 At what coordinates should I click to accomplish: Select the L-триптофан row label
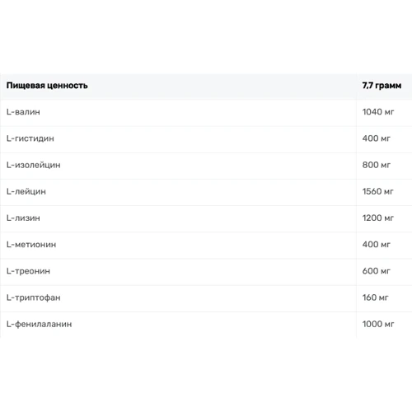(x=34, y=297)
